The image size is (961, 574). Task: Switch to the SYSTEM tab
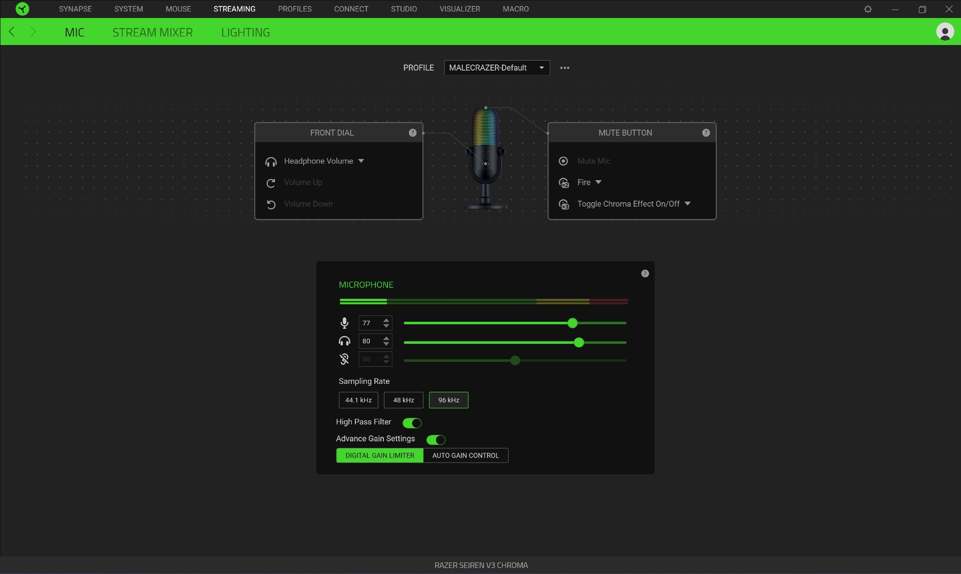129,9
